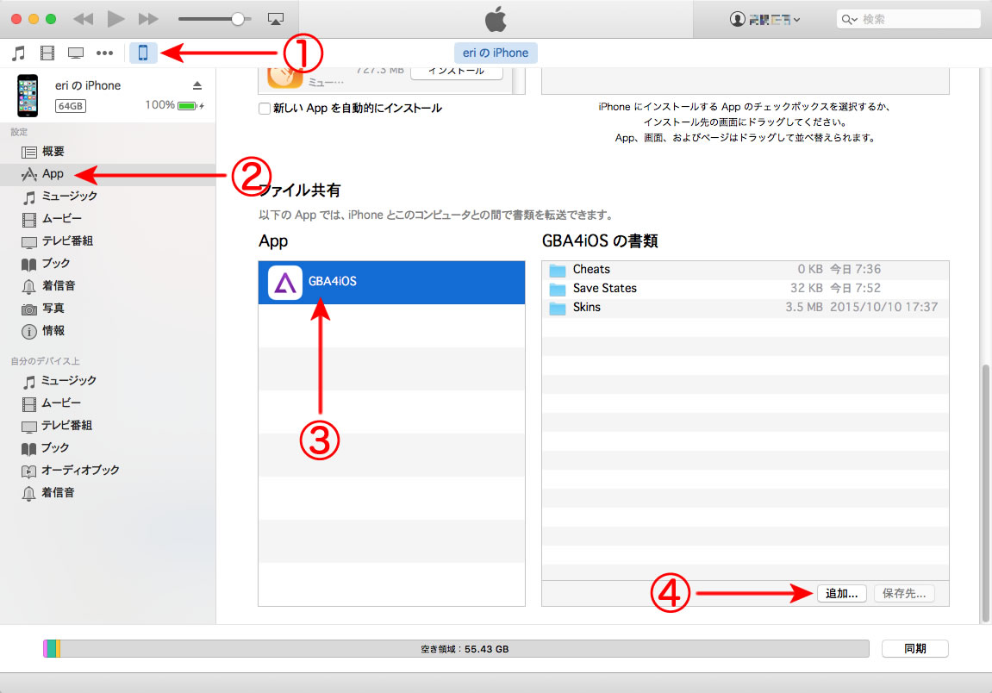Viewport: 992px width, 693px height.
Task: Open ミュージック under settings
Action: (x=108, y=197)
